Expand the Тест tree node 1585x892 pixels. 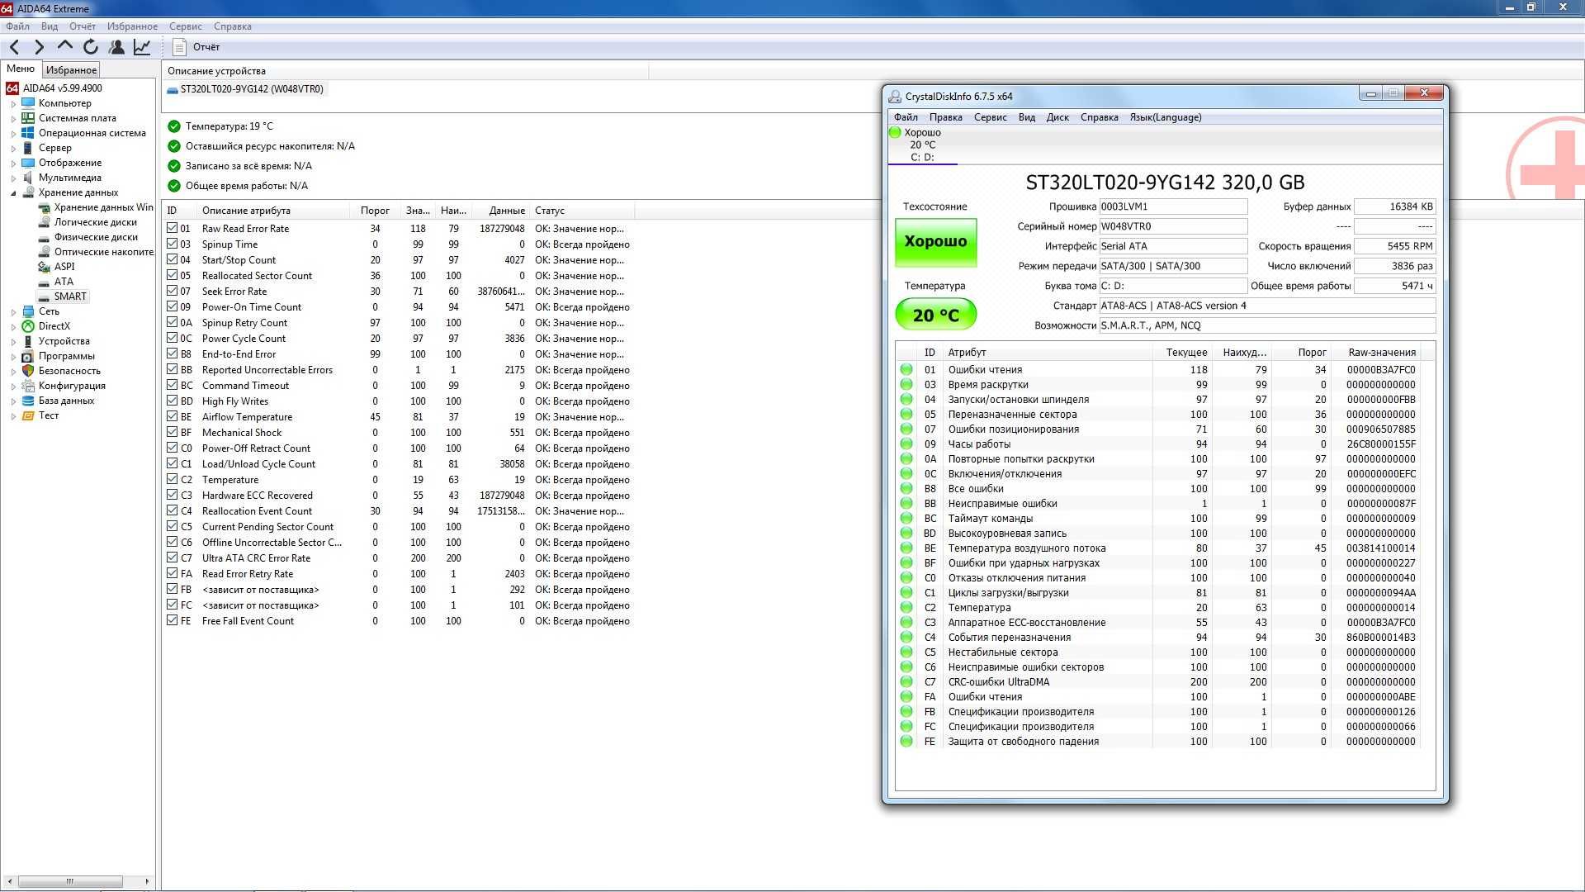pos(13,416)
